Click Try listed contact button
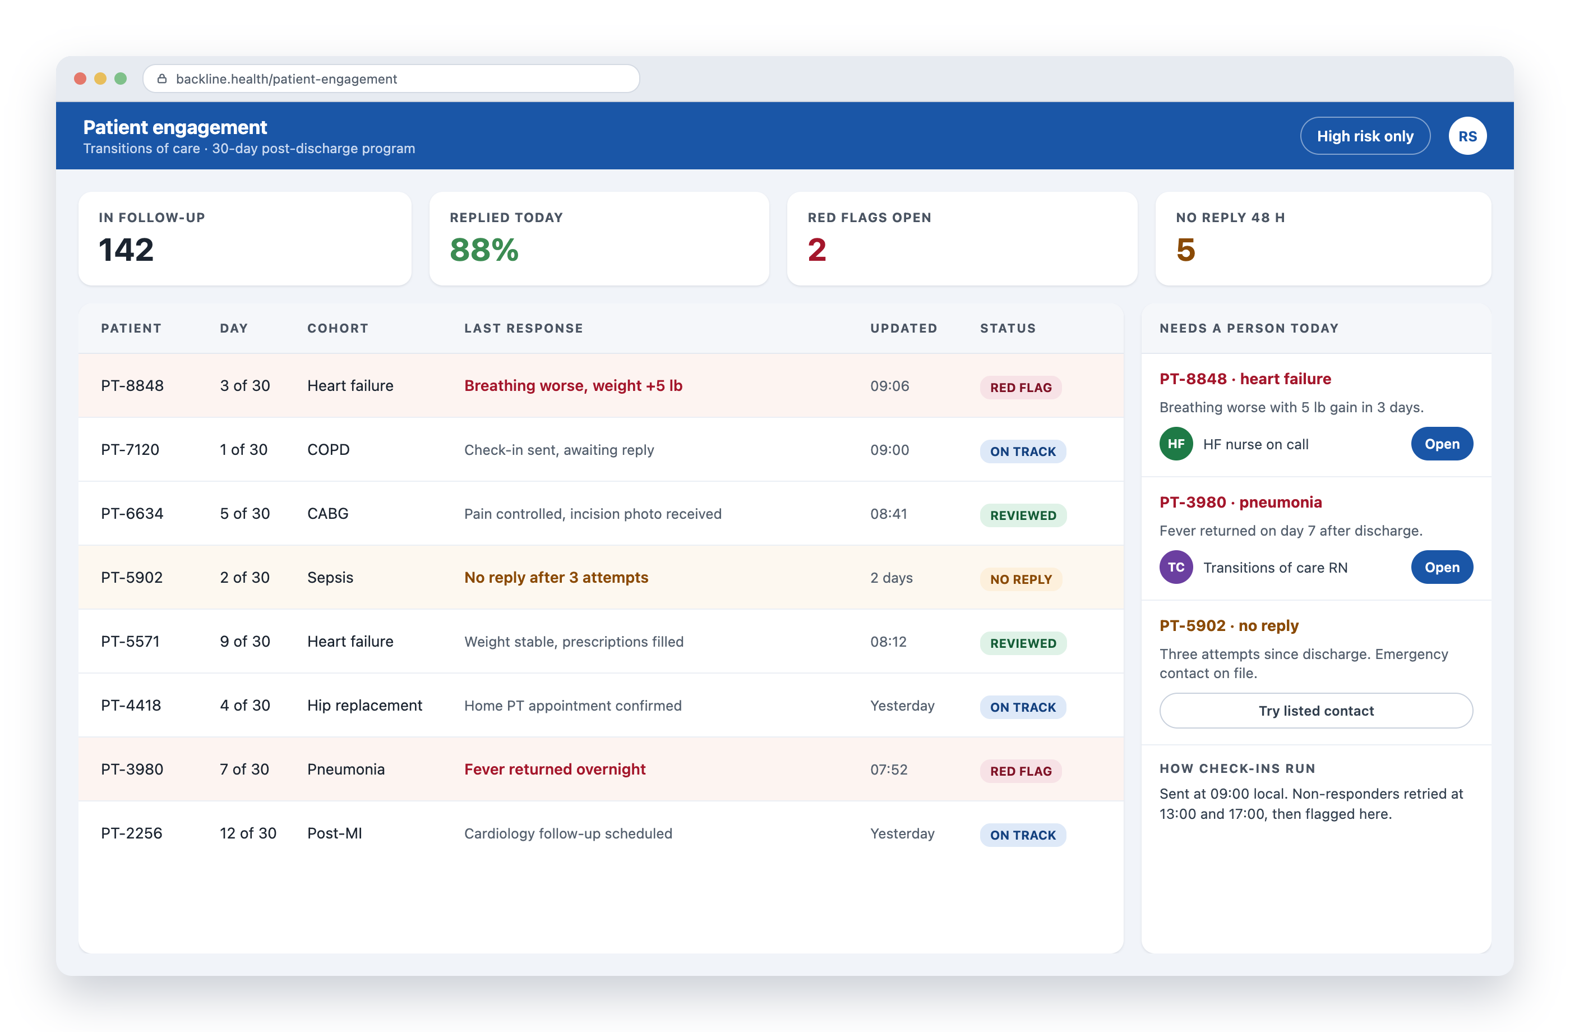The image size is (1570, 1032). pyautogui.click(x=1315, y=711)
